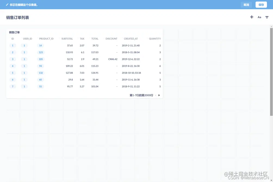Screen dimensions: 273x182
Task: Click the USER_ID pill in order 7 row
Action: click(x=24, y=87)
